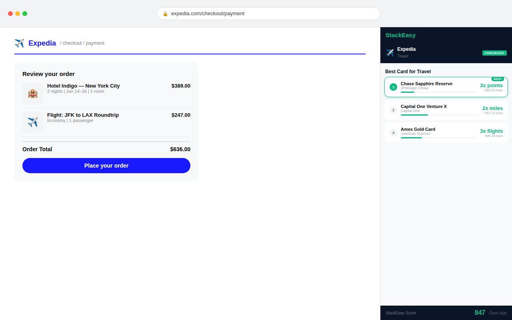512x320 pixels.
Task: Click the ~$28.62 back estimate
Action: coord(493,90)
